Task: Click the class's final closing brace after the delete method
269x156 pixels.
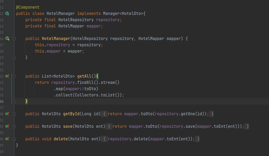Action: (x=17, y=145)
